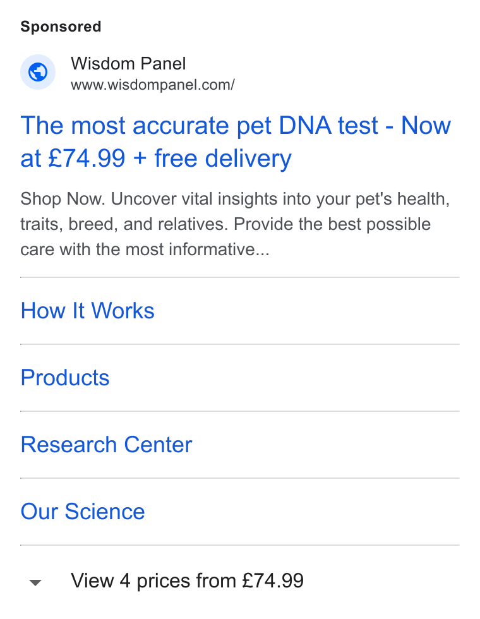Open the Products sitelink
This screenshot has height=619, width=480.
click(65, 378)
